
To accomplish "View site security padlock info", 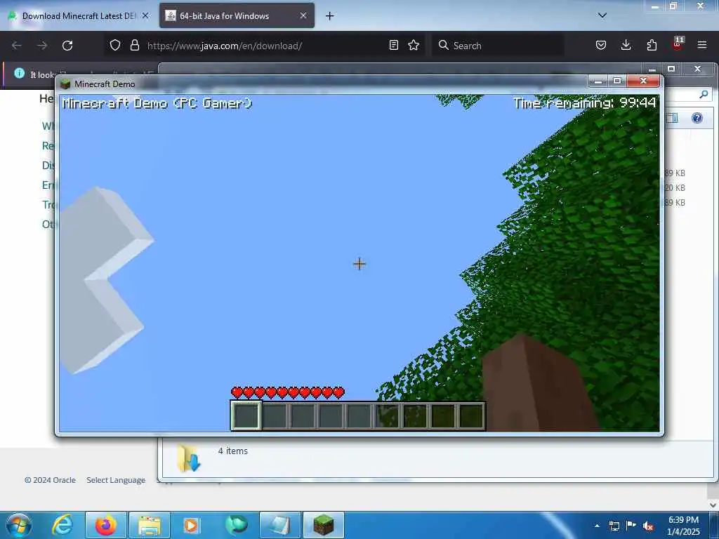I will click(x=134, y=45).
